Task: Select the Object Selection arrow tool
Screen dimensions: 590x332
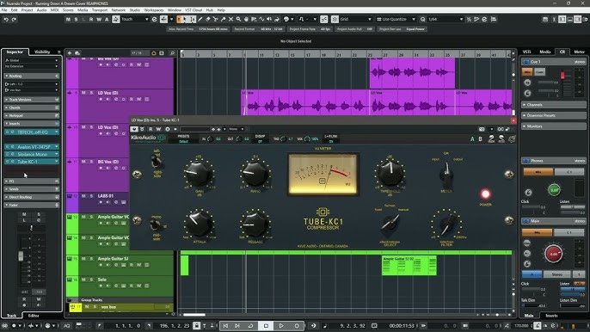Action: coord(186,19)
